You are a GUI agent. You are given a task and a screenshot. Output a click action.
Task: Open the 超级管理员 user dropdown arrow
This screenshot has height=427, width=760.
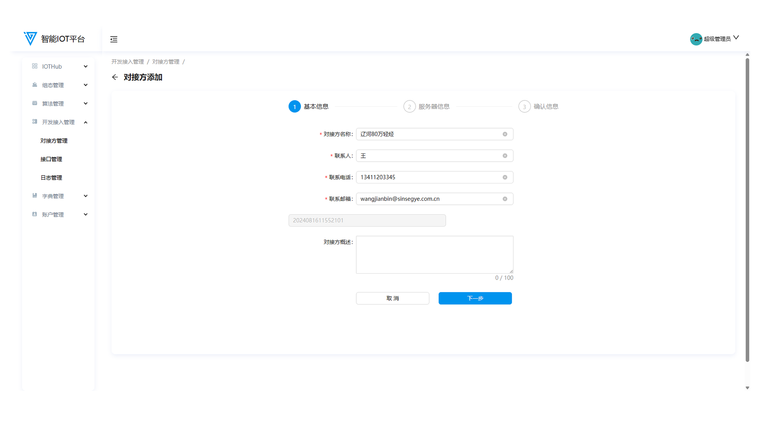[736, 38]
